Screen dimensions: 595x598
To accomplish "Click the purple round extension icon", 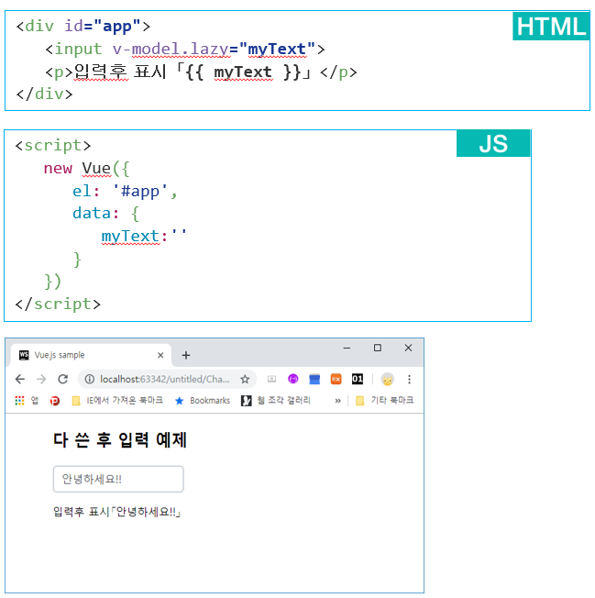I will pos(293,379).
